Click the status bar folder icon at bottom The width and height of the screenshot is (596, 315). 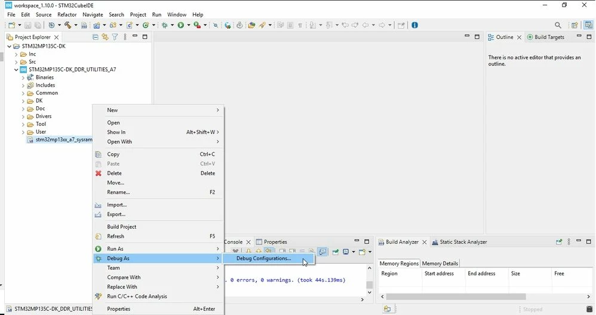(x=387, y=309)
